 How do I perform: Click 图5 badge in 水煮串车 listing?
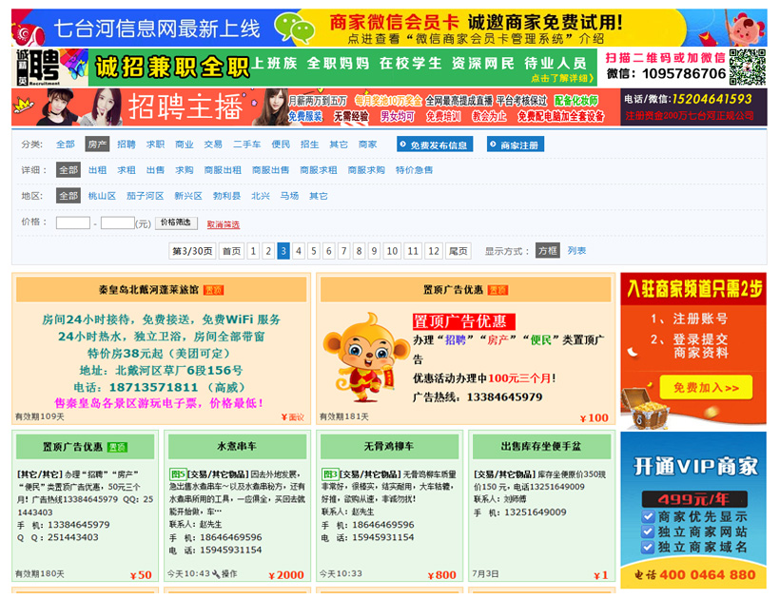click(178, 473)
